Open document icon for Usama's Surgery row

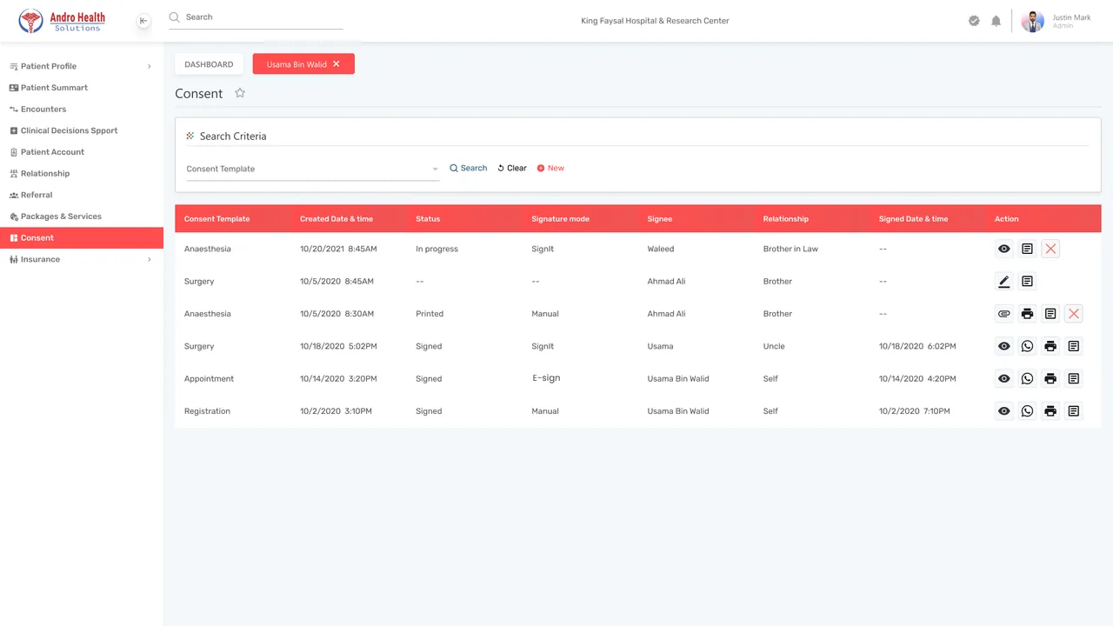tap(1074, 346)
